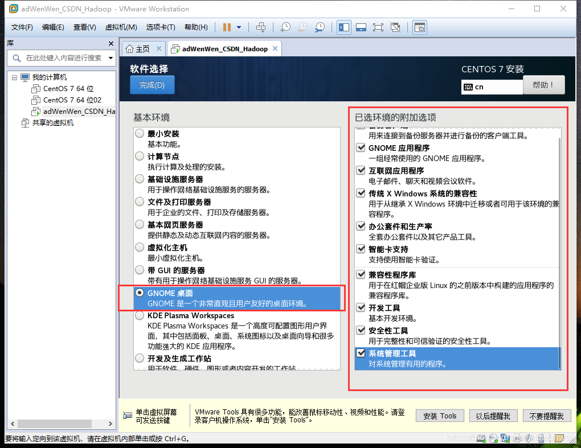Select the 计算节点 radio button

tap(140, 156)
